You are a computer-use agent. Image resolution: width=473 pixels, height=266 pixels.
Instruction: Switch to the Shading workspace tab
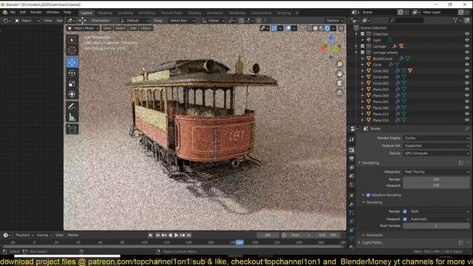[194, 13]
